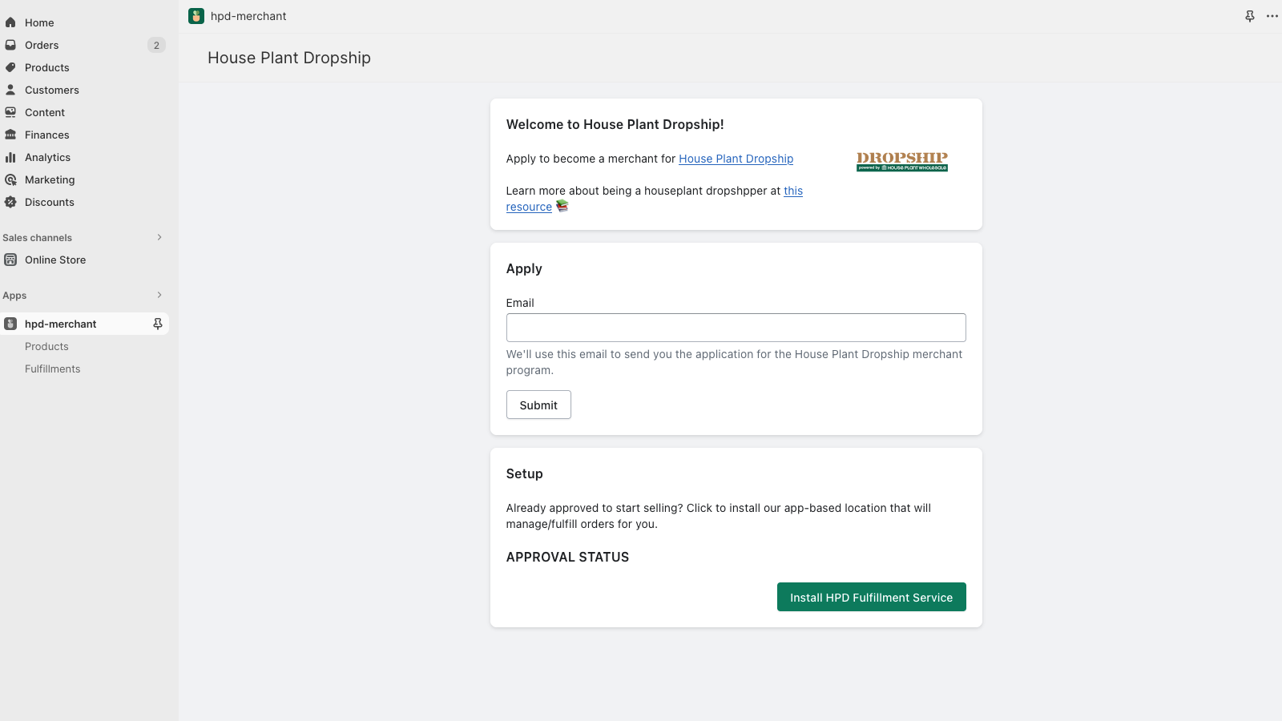The height and width of the screenshot is (721, 1282).
Task: Open Orders via its inbox icon
Action: click(10, 45)
